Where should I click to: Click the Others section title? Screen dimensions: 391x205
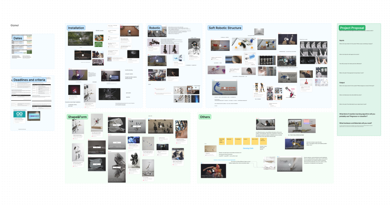205,117
